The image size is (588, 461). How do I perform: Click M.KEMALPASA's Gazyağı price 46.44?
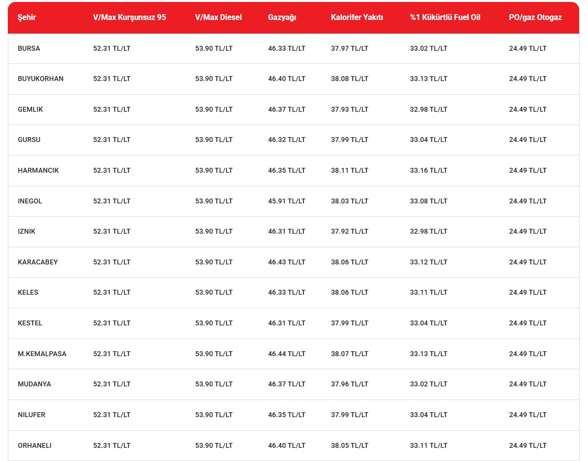click(286, 354)
